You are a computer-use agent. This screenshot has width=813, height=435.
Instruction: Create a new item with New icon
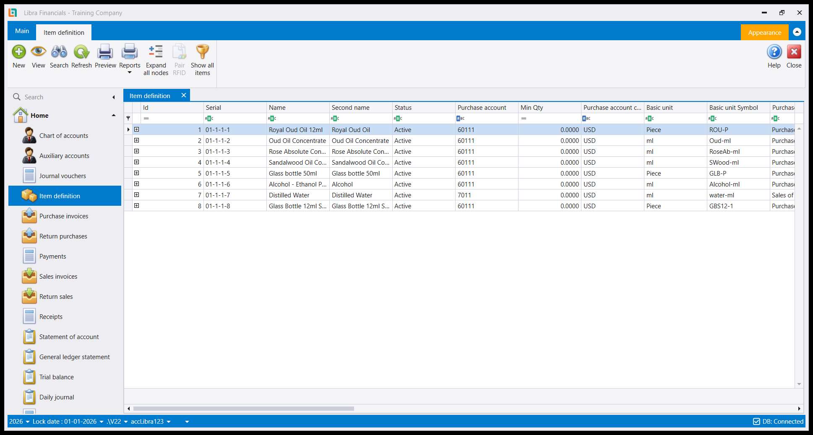point(19,56)
